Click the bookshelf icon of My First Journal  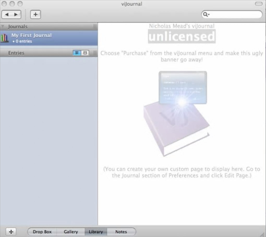point(4,38)
